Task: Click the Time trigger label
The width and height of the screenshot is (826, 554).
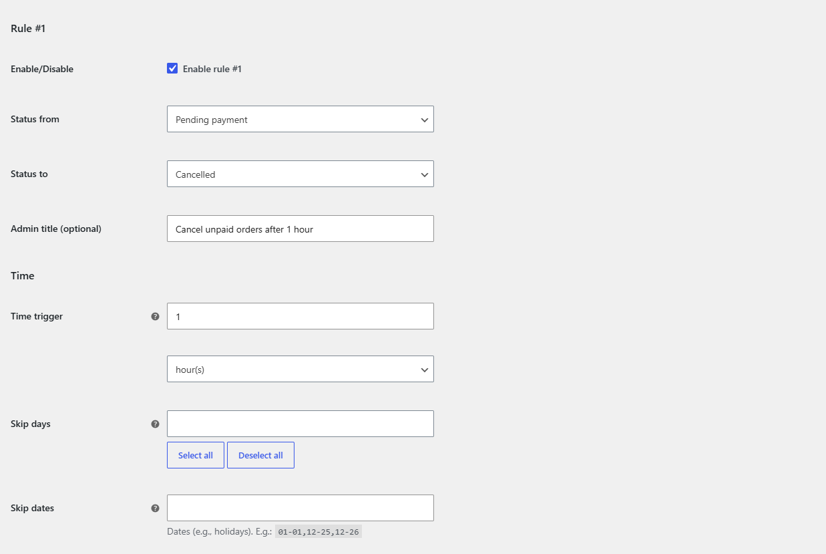Action: click(37, 316)
